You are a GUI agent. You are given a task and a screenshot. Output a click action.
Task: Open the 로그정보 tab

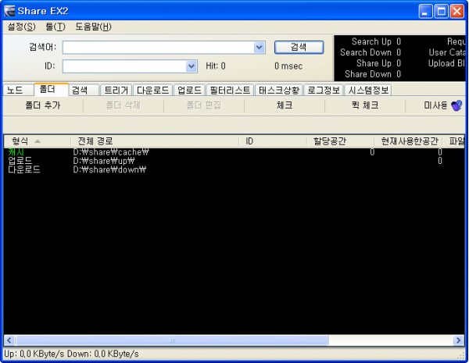(324, 91)
